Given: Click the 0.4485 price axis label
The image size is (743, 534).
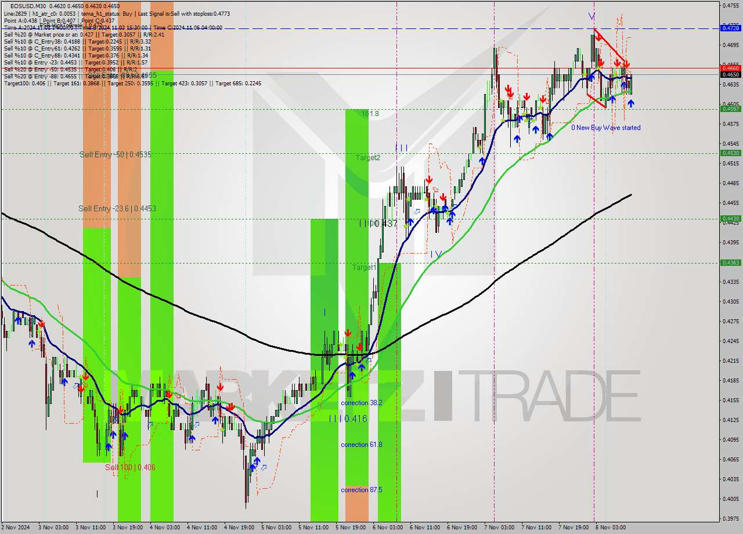Looking at the screenshot, I should [730, 183].
